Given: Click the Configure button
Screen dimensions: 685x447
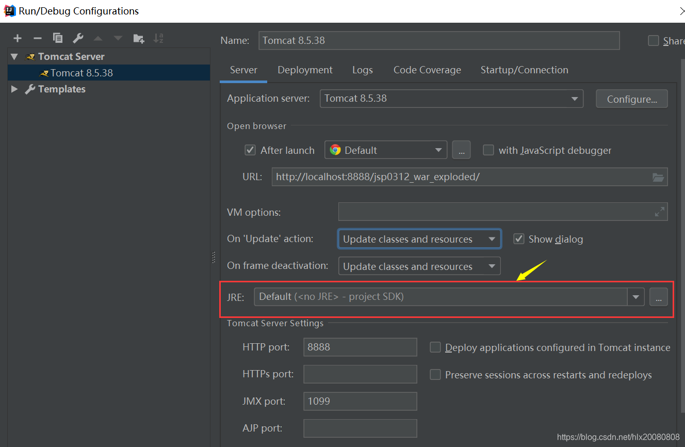Looking at the screenshot, I should [x=631, y=99].
